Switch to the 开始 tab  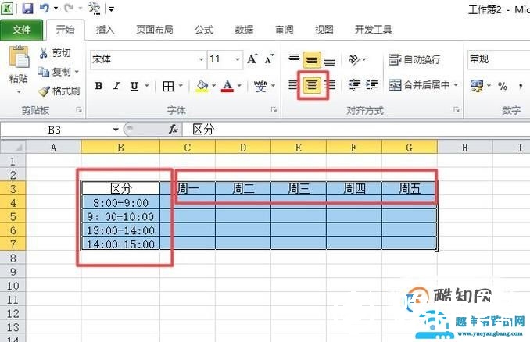pos(65,30)
